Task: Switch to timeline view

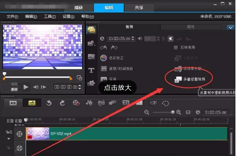Action: coord(32,103)
